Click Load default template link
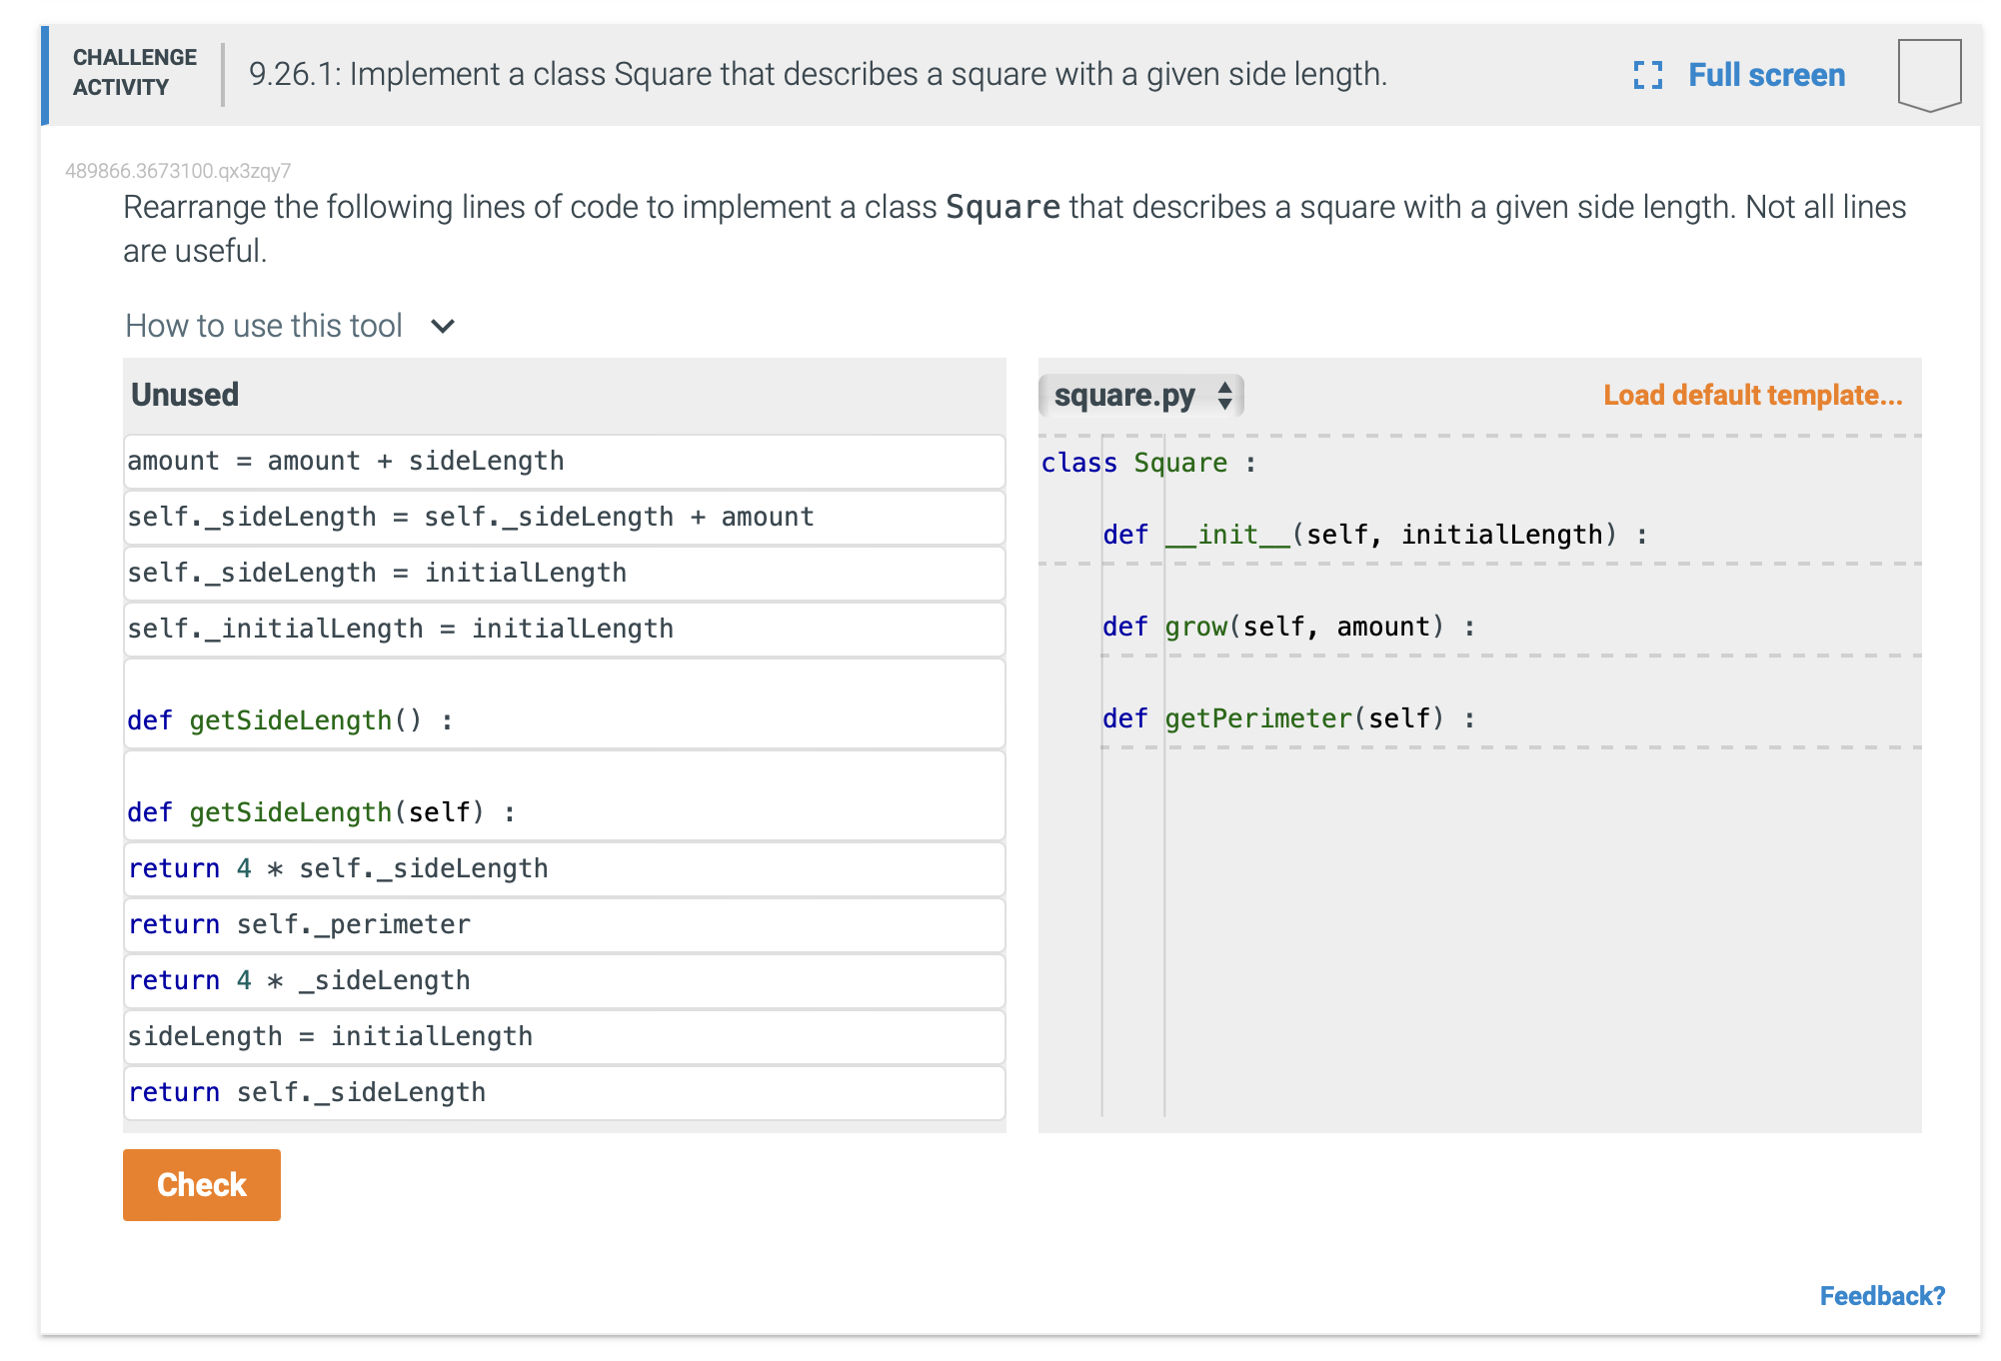 pyautogui.click(x=1752, y=396)
